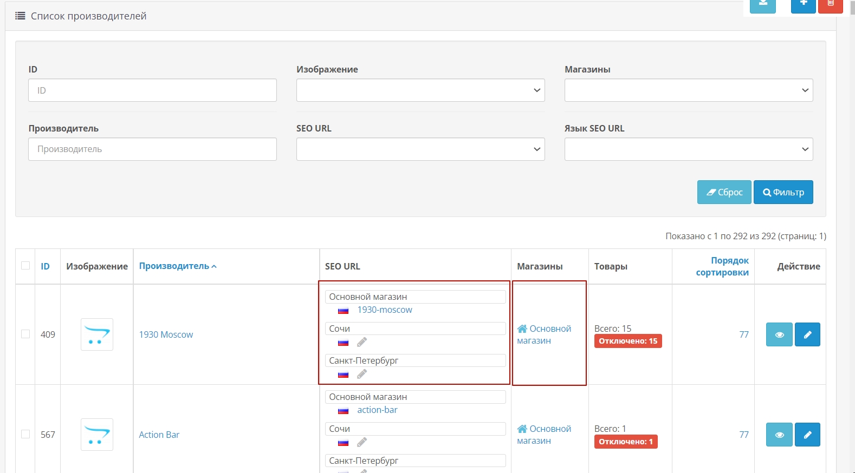The width and height of the screenshot is (855, 473).
Task: View Action Bar using the eye button
Action: (x=779, y=435)
